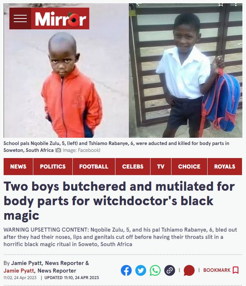Click the Mirror logo
The width and height of the screenshot is (246, 286).
[60, 18]
